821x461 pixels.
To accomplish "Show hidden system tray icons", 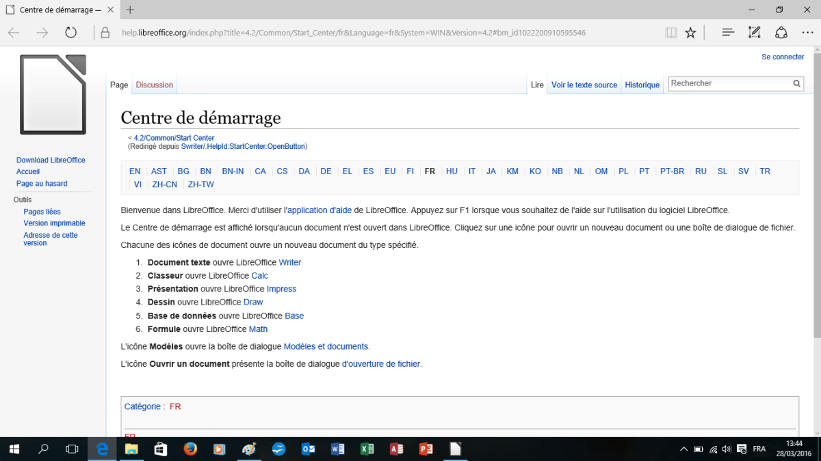I will (x=683, y=449).
